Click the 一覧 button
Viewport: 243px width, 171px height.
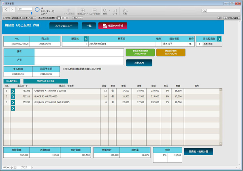89,26
